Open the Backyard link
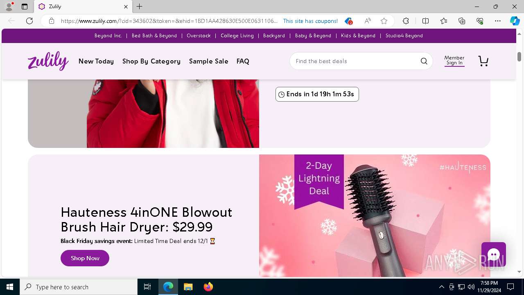 click(x=274, y=36)
